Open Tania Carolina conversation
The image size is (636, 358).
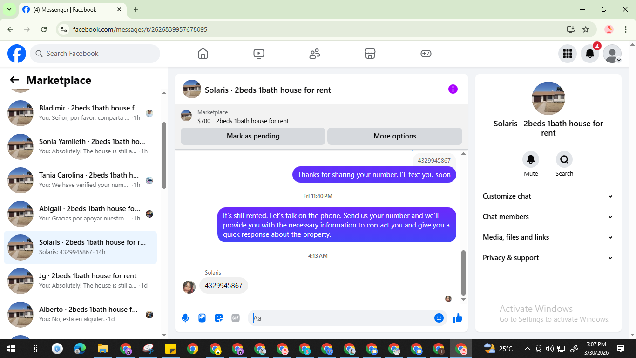(80, 180)
